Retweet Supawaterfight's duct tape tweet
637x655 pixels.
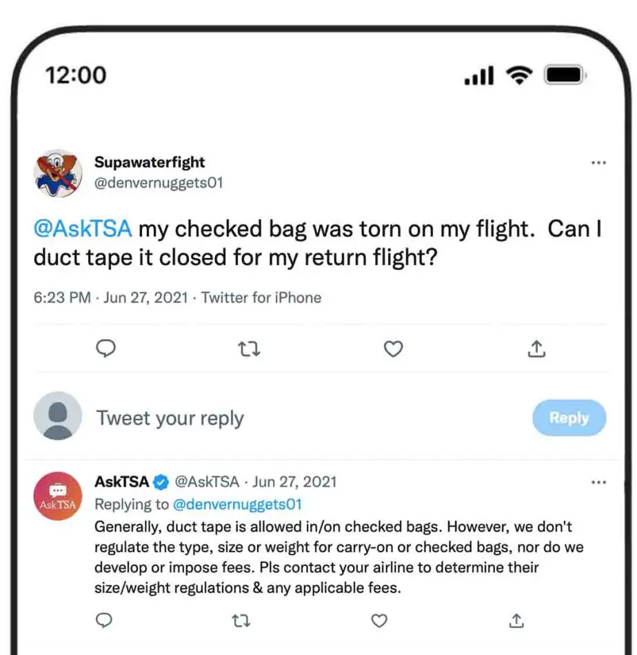pyautogui.click(x=249, y=349)
